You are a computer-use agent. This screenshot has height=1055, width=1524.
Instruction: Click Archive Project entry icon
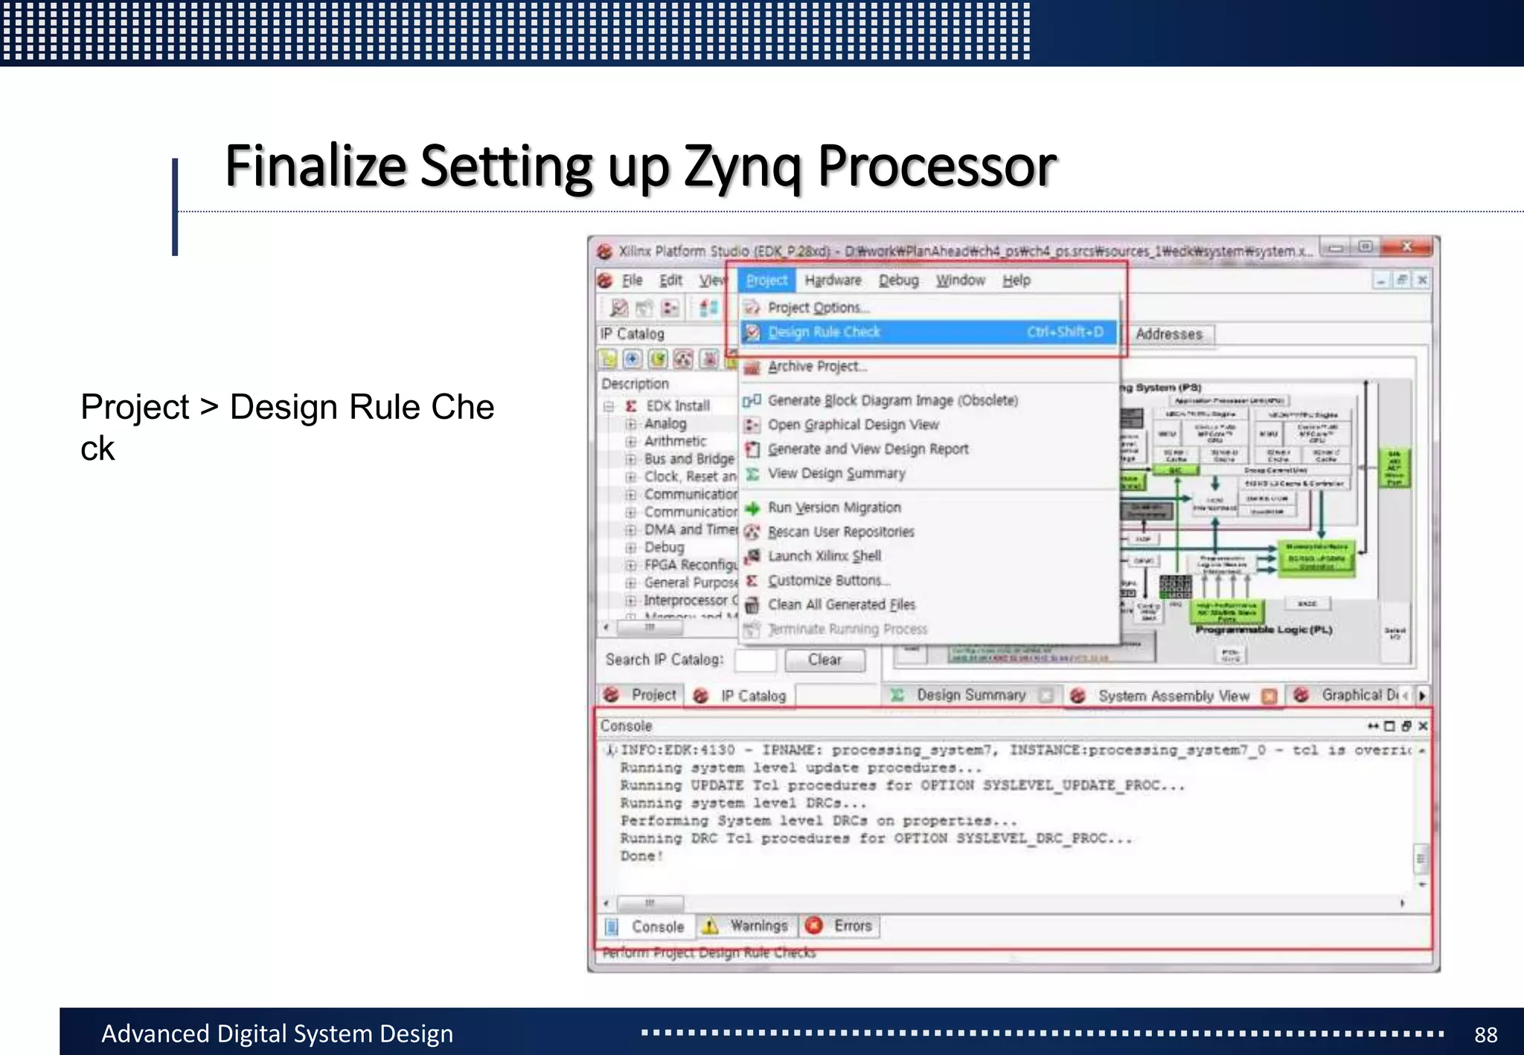click(753, 367)
